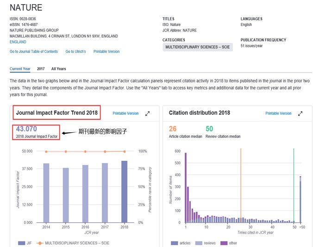Select the MULTIDISCIPLINARY SCIENCES -- SCIE category tag

coord(198,47)
